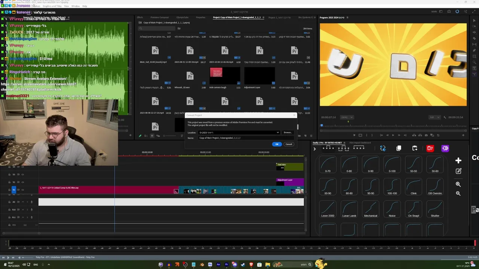Switch to the Effects panel tab

tap(140, 18)
